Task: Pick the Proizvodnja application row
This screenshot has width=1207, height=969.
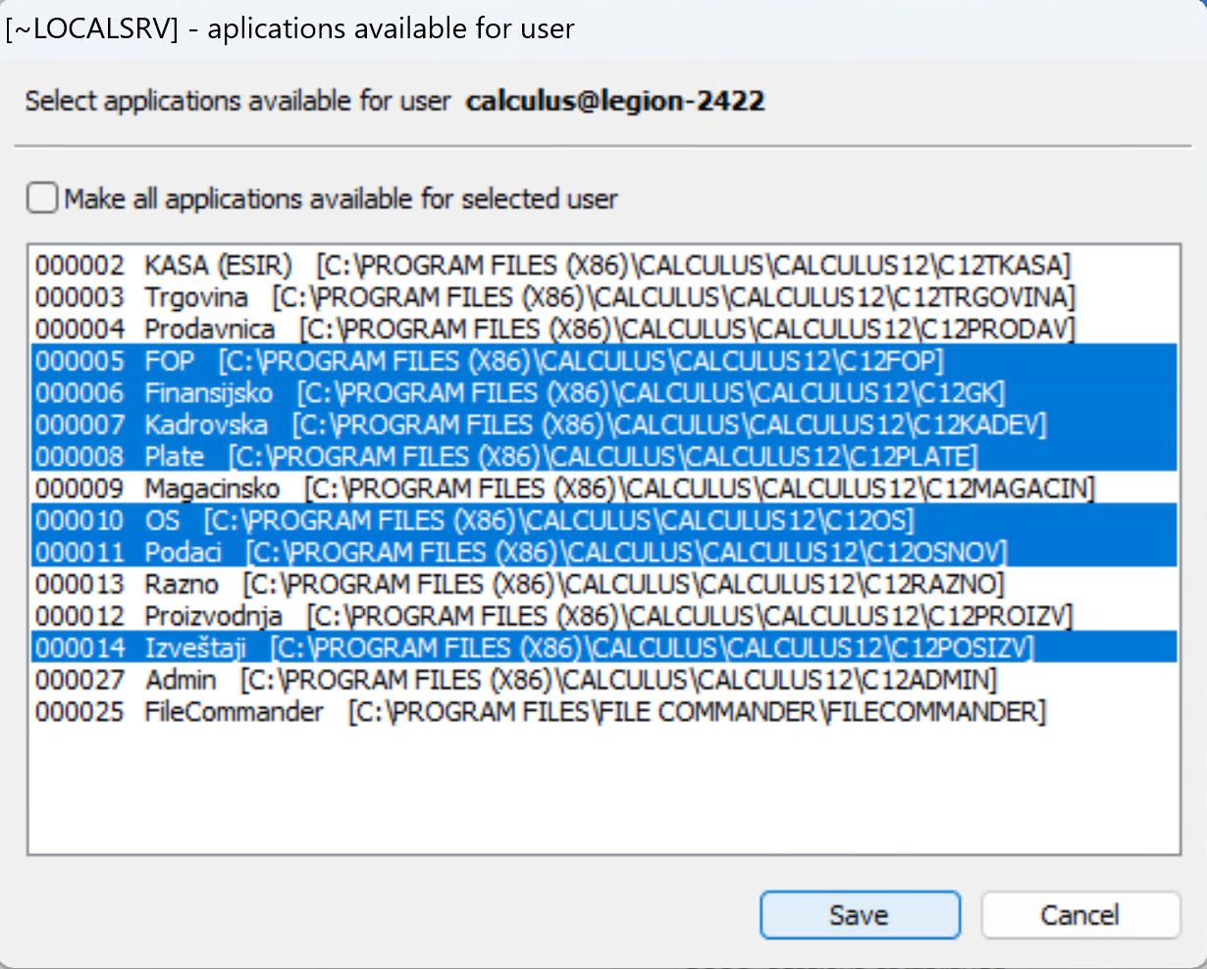Action: click(213, 616)
